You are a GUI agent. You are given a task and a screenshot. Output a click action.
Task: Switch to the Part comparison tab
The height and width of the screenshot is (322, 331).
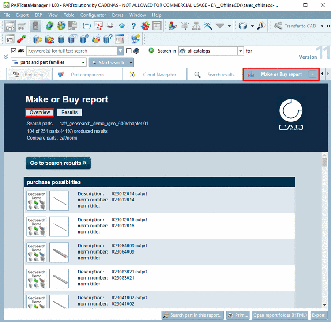[87, 74]
